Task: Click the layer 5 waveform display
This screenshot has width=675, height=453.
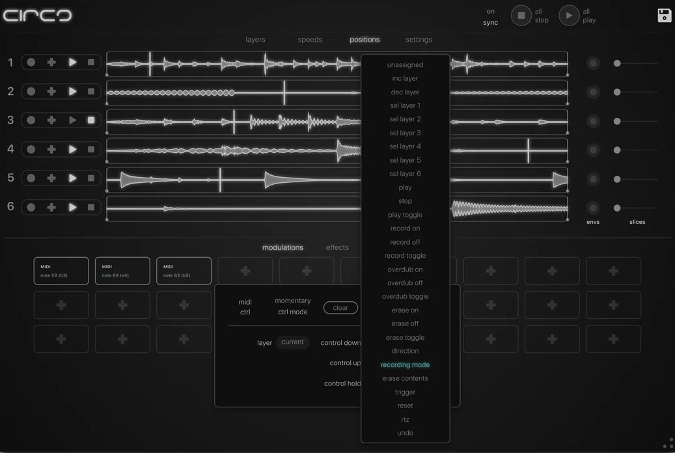Action: 337,180
